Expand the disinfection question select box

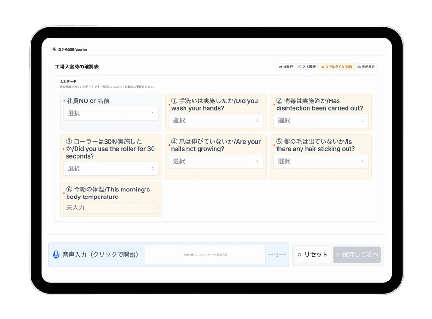(x=321, y=121)
